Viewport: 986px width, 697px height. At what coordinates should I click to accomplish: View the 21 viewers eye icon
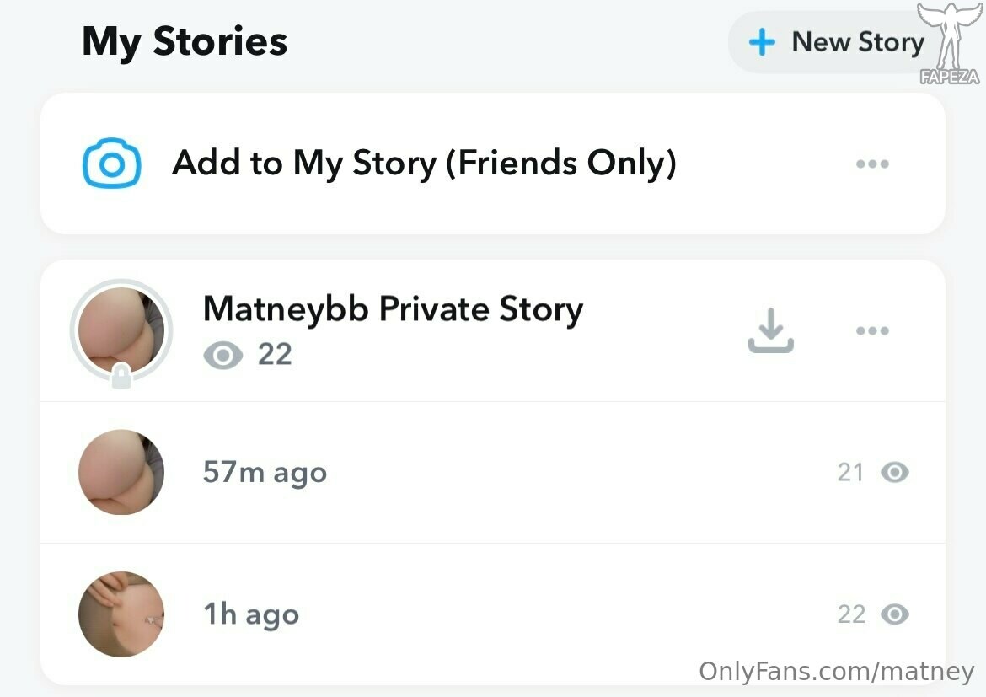pos(895,472)
